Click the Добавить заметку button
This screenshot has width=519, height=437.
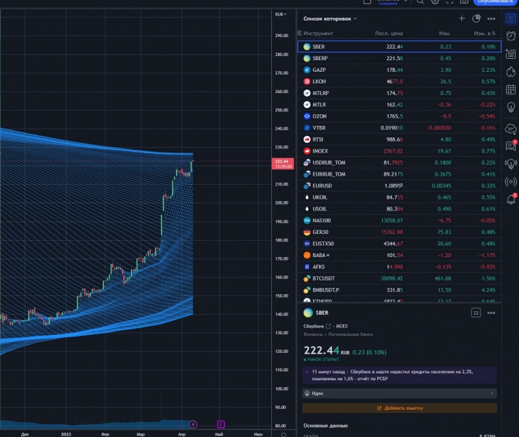tap(399, 408)
